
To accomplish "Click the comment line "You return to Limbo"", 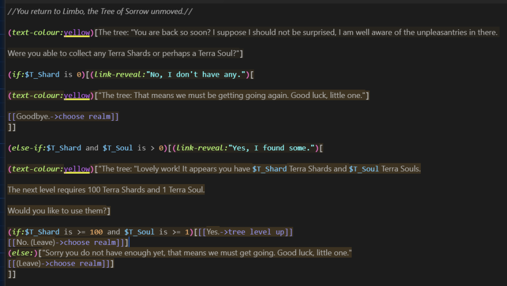I will [100, 11].
